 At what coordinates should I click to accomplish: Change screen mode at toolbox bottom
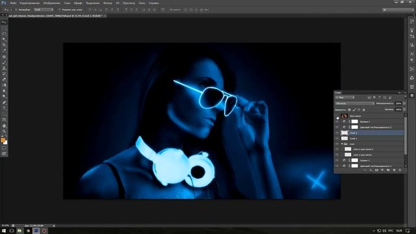(4, 153)
